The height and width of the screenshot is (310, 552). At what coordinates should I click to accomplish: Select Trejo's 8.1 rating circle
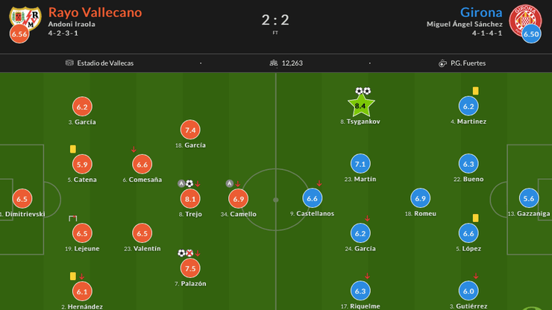tap(190, 199)
